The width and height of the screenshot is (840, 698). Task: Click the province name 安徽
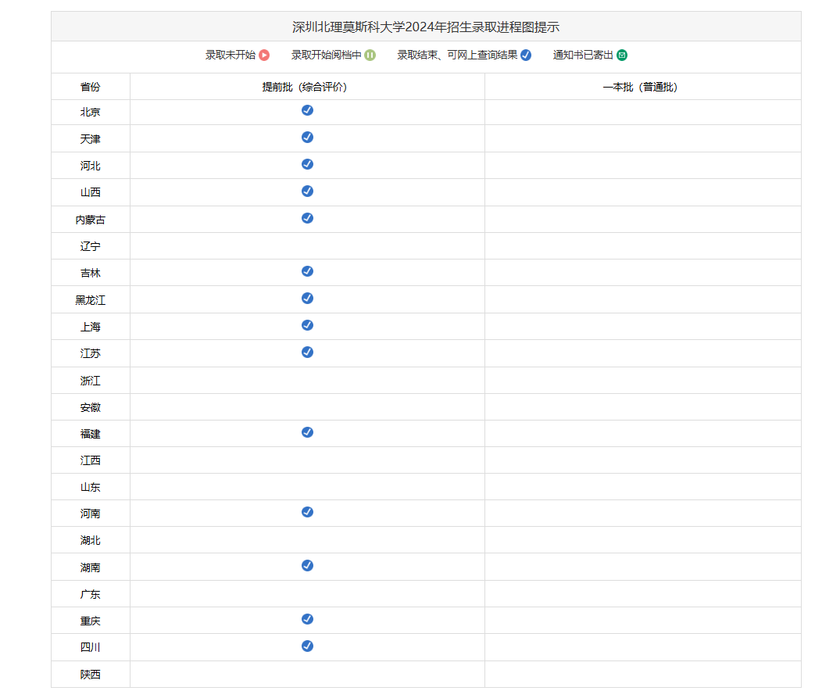click(91, 408)
